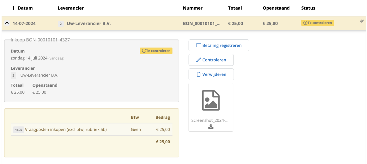Sort by the Totaal column header

[x=235, y=8]
